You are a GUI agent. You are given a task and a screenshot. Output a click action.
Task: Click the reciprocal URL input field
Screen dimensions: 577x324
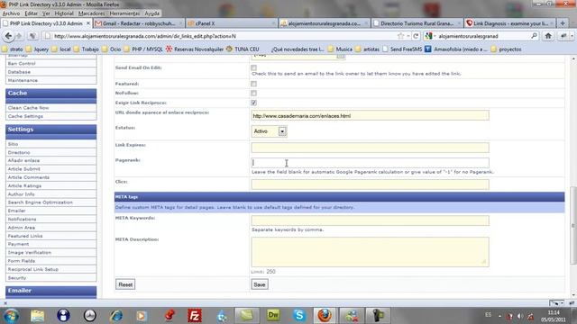370,116
